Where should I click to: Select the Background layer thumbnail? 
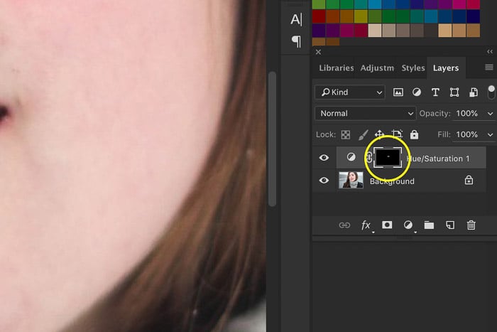tap(351, 180)
